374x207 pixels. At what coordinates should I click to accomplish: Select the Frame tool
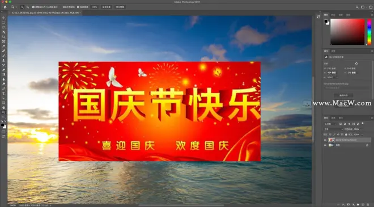click(3, 41)
